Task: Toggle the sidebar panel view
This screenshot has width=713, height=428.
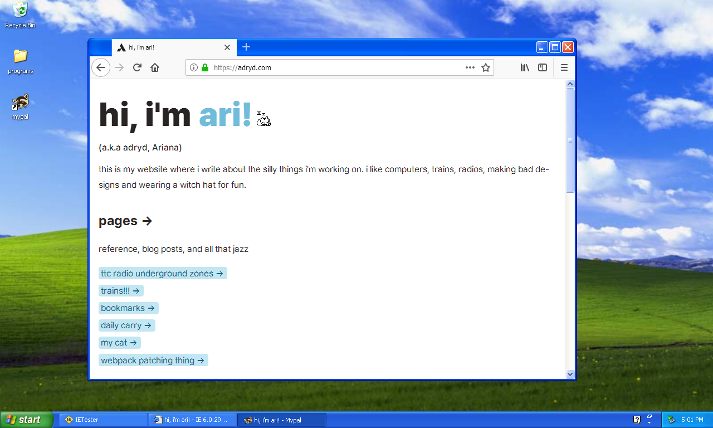Action: (x=542, y=67)
